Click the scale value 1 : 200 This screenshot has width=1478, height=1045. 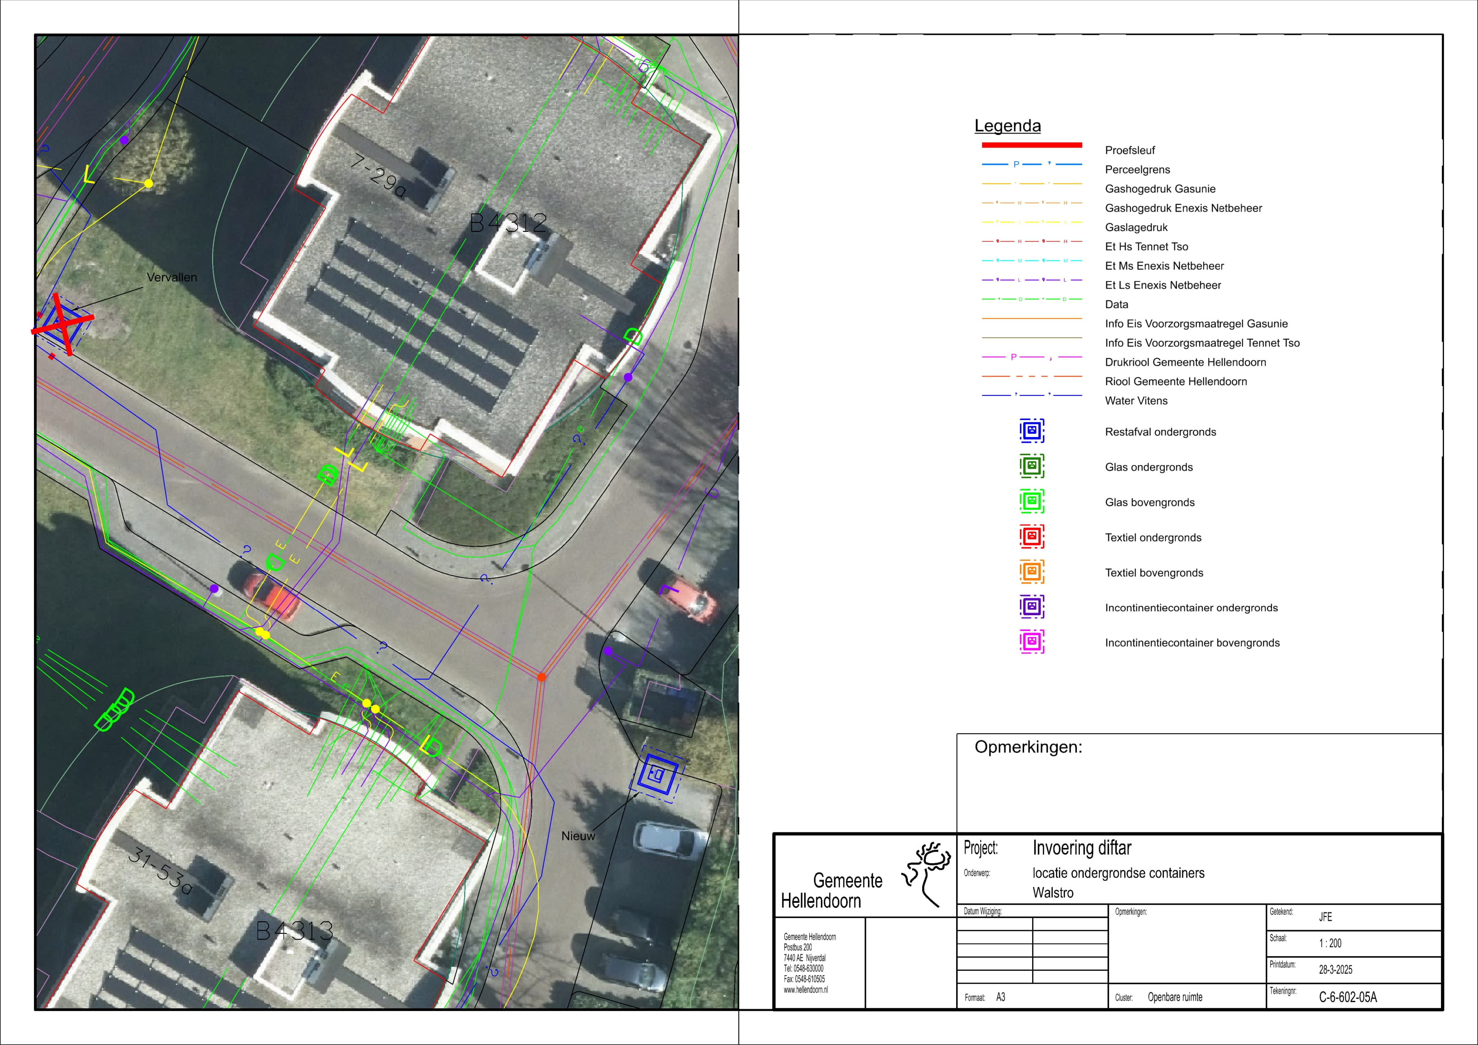tap(1330, 943)
